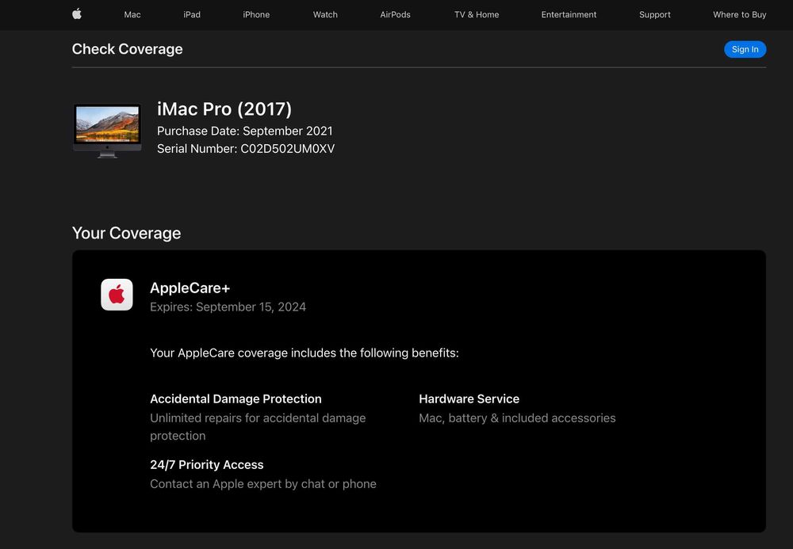Open the TV & Home menu

477,14
